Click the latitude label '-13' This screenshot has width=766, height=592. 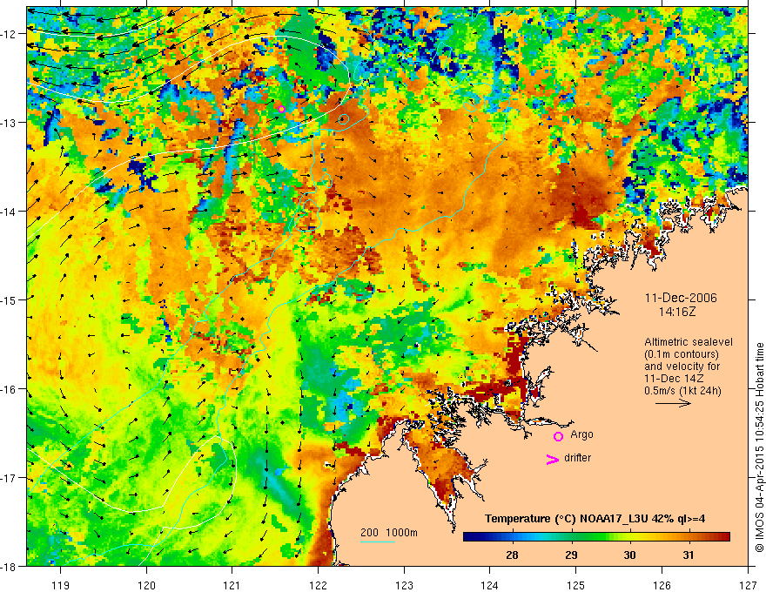(9, 122)
